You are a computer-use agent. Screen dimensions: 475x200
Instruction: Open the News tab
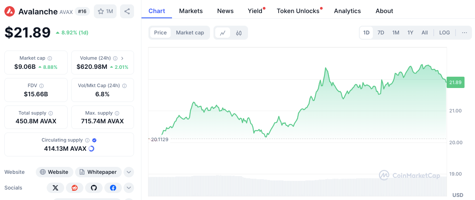tap(225, 11)
